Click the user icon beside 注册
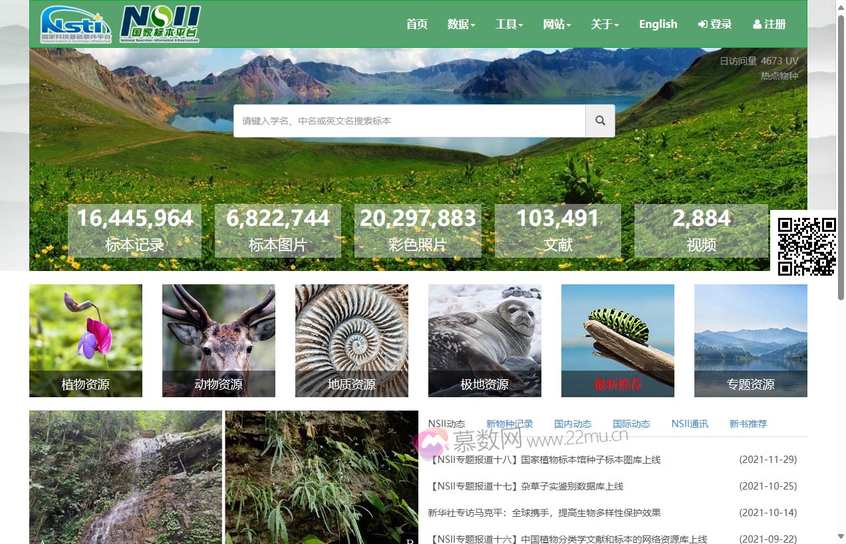This screenshot has height=544, width=846. click(x=757, y=24)
